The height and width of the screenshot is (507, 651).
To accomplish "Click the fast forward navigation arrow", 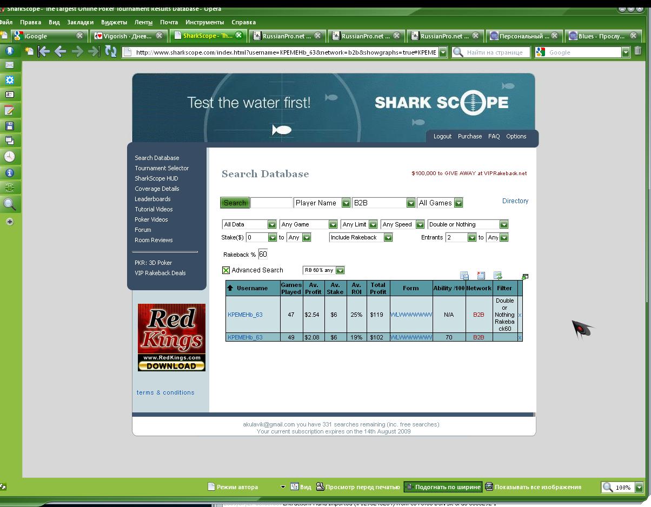I will click(x=94, y=51).
